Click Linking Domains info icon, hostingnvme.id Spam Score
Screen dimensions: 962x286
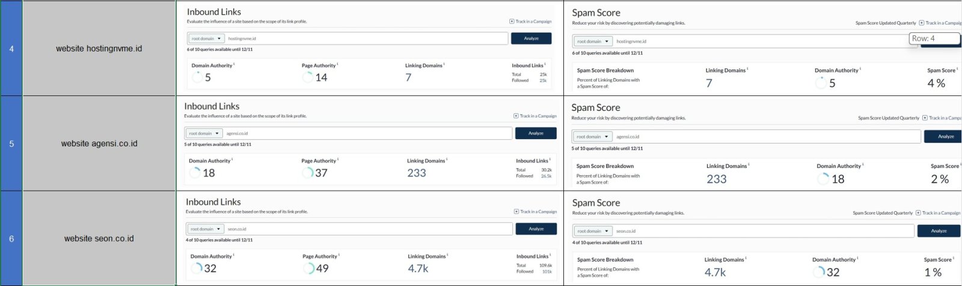click(747, 69)
